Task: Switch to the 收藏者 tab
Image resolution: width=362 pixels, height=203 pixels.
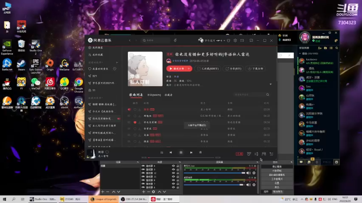Action: pos(168,95)
